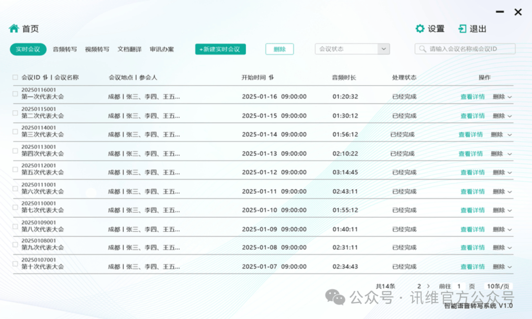
Task: Close the window with X icon
Action: pyautogui.click(x=518, y=12)
